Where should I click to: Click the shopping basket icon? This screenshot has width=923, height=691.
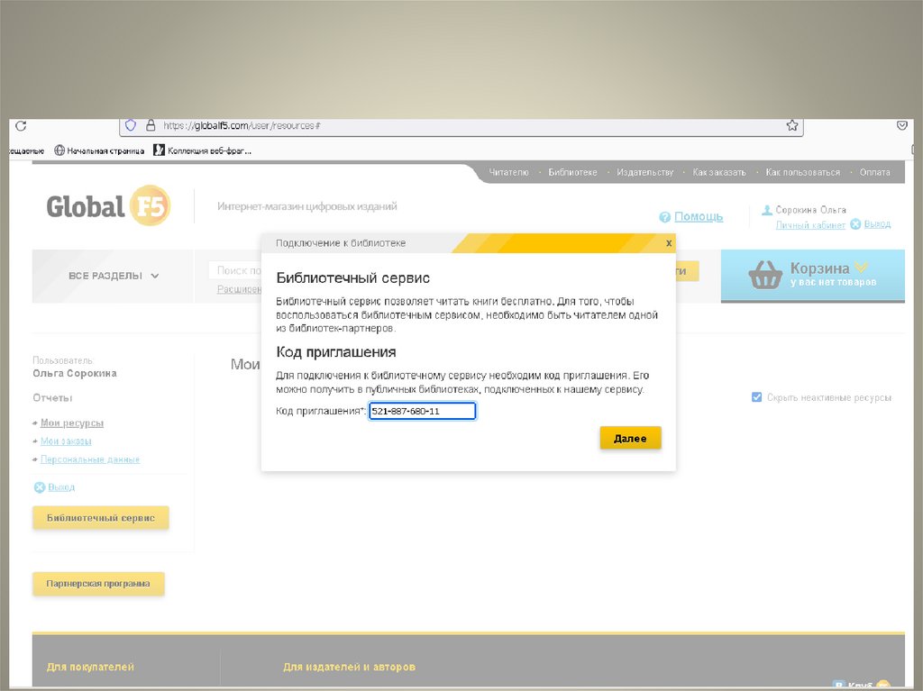[765, 275]
